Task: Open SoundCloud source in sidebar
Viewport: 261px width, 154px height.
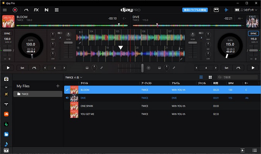Action: click(6, 114)
